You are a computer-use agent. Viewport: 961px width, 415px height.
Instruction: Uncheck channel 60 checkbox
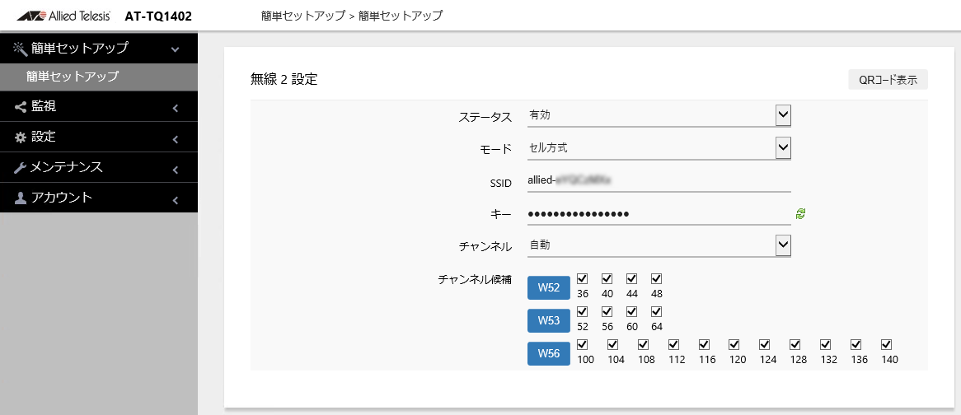pos(632,311)
